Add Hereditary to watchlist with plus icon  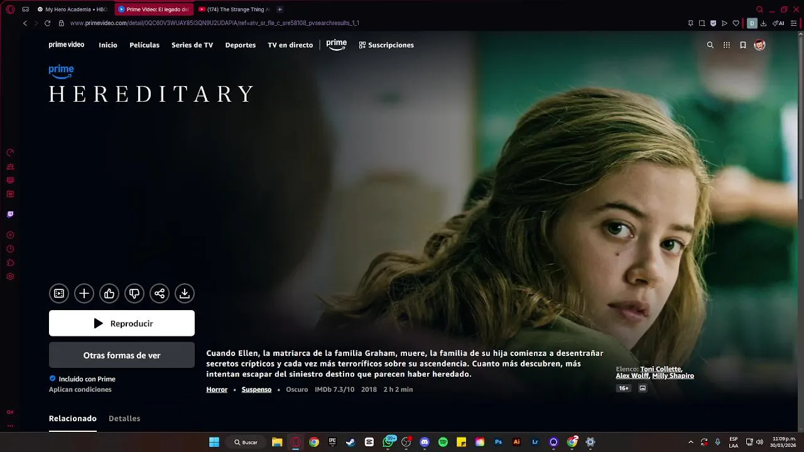pos(84,293)
